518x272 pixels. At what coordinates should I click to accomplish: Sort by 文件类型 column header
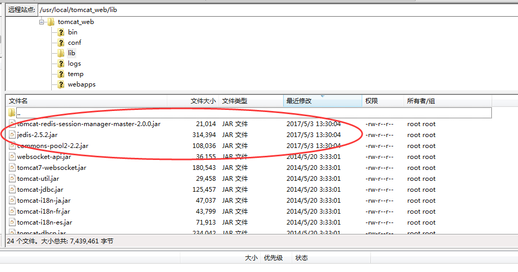(251, 101)
